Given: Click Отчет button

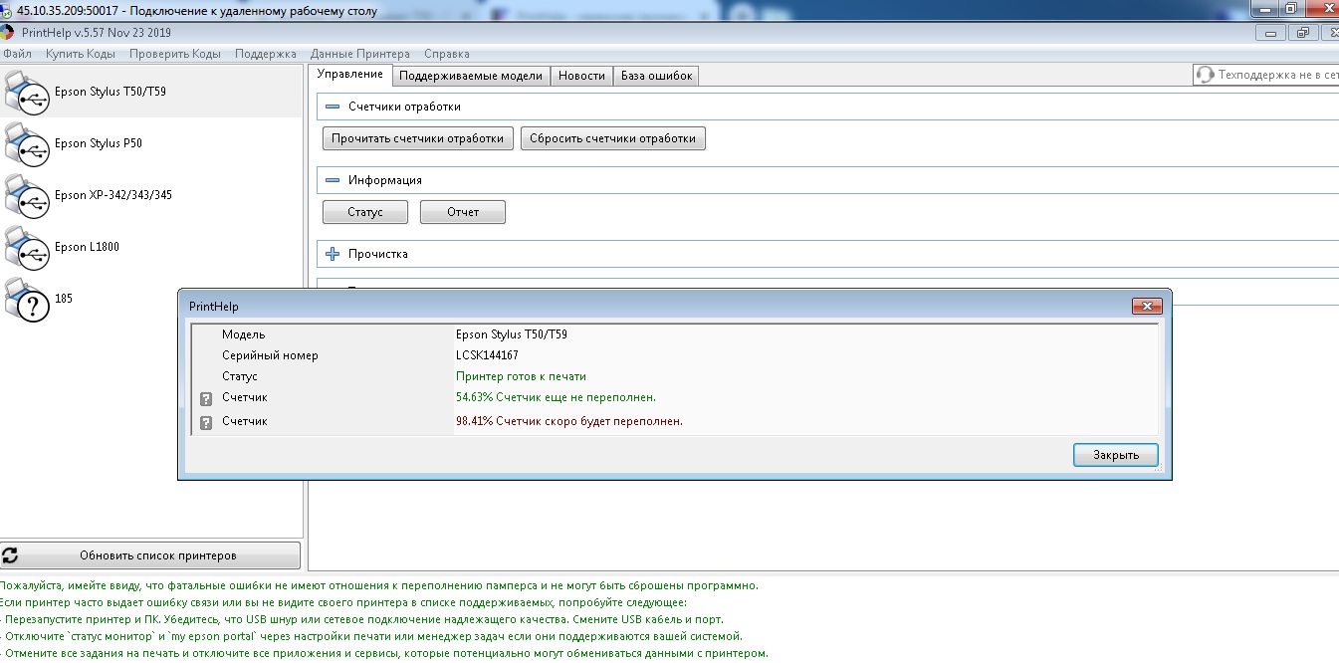Looking at the screenshot, I should coord(463,212).
